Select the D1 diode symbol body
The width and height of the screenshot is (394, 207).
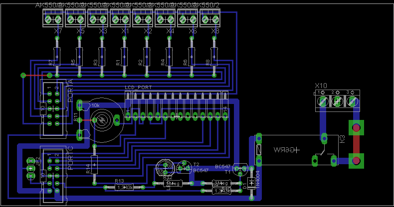point(251,183)
